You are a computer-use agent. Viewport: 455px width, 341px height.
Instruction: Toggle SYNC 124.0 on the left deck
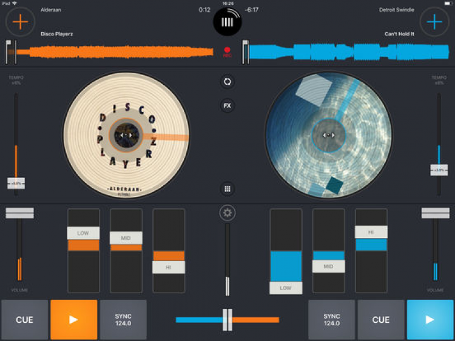pos(123,320)
